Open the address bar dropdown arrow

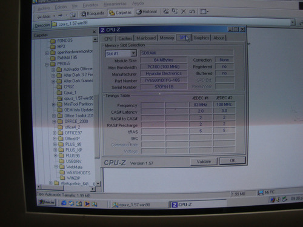293,22
